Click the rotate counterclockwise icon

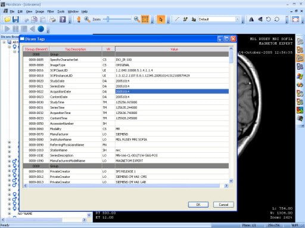coord(268,19)
